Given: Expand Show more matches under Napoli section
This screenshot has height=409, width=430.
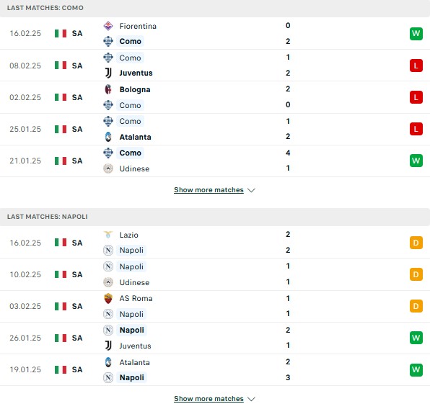Looking at the screenshot, I should 209,399.
